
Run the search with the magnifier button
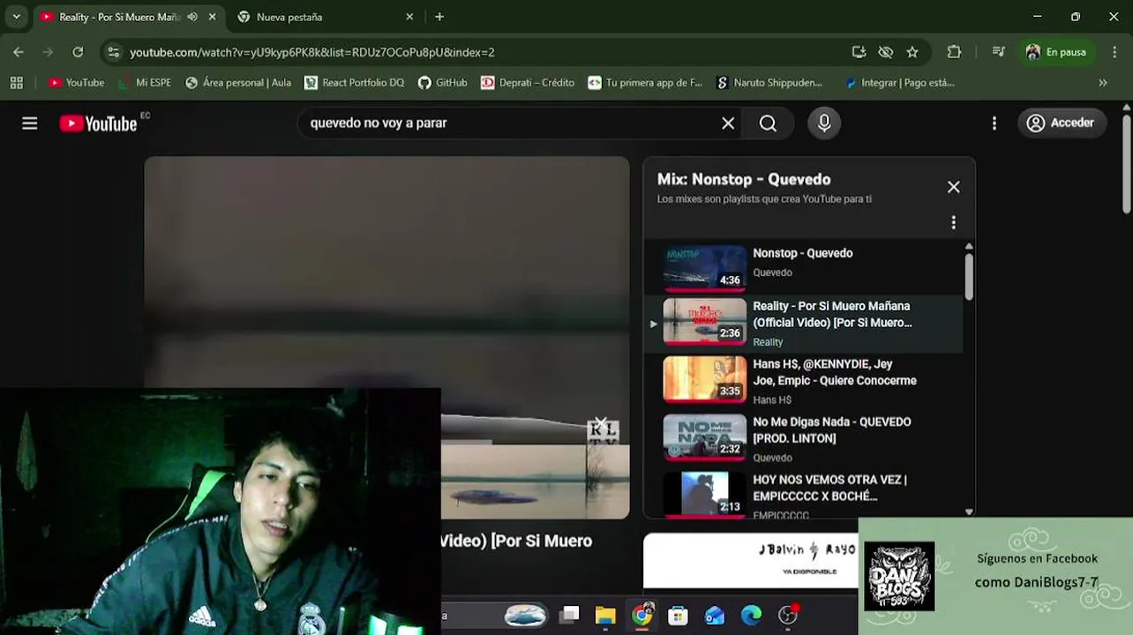coord(768,123)
